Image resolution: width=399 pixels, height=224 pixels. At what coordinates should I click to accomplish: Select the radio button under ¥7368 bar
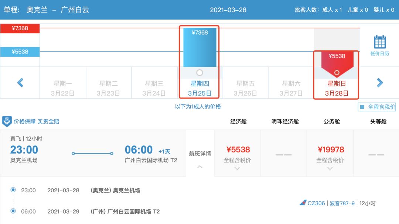tap(199, 73)
